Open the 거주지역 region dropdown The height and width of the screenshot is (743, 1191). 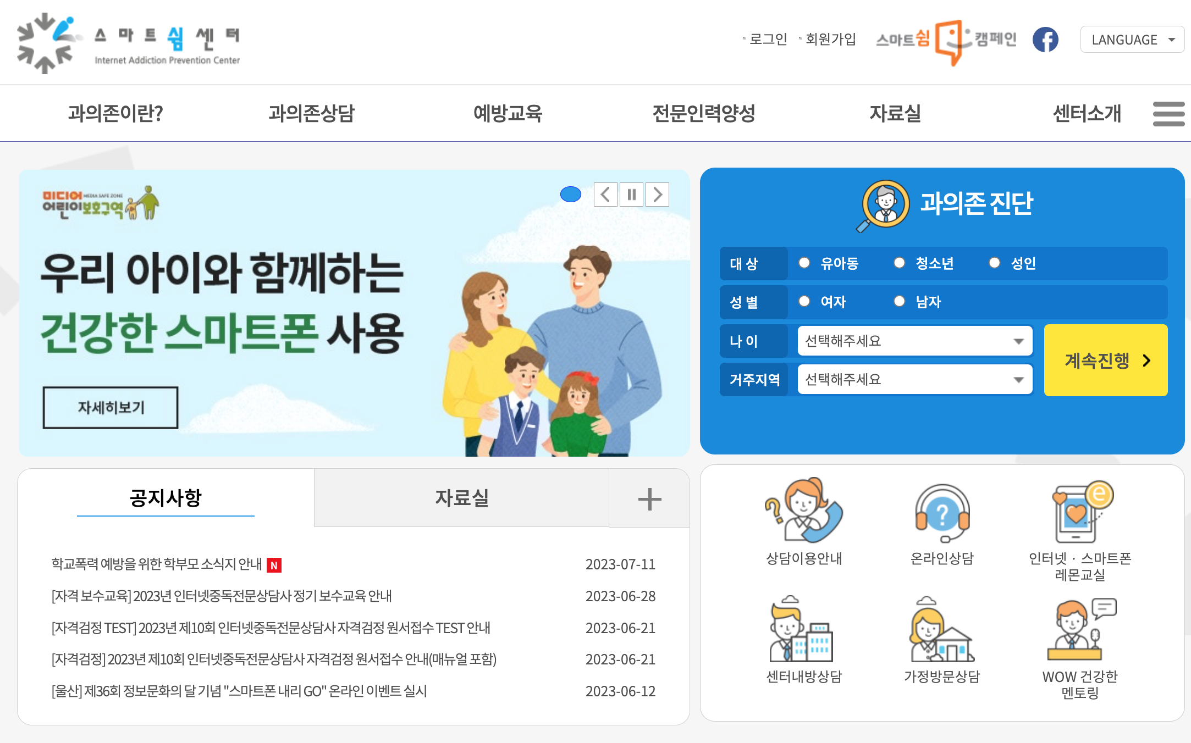(914, 379)
